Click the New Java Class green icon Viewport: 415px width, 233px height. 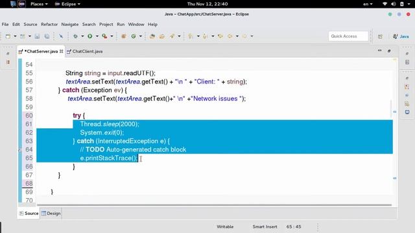tap(134, 36)
